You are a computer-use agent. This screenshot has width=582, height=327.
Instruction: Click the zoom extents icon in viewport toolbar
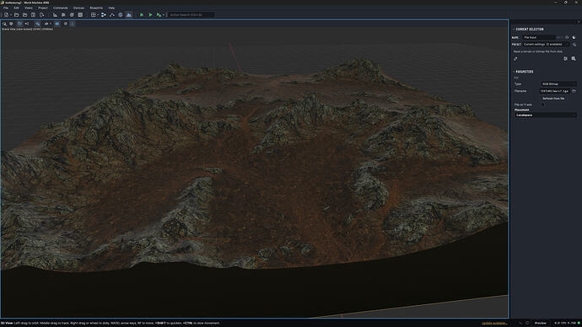click(x=4, y=24)
